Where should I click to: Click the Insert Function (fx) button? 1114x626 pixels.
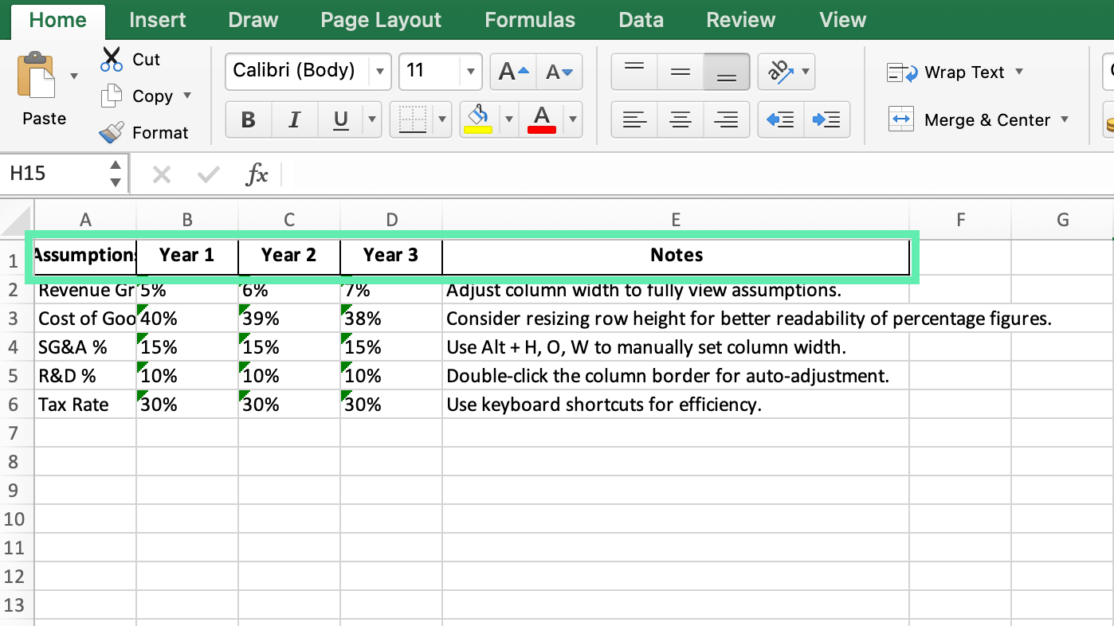click(257, 174)
